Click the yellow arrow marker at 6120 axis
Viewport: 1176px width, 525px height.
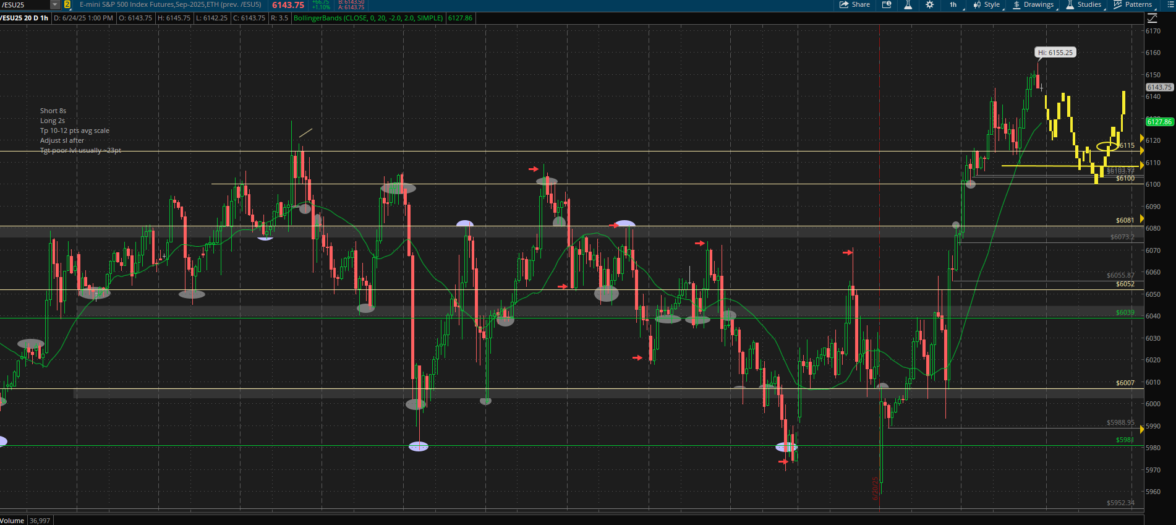tap(1142, 139)
